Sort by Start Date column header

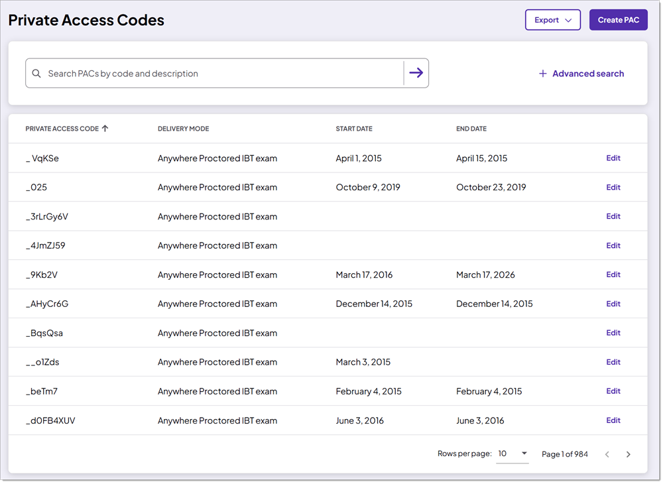point(353,129)
